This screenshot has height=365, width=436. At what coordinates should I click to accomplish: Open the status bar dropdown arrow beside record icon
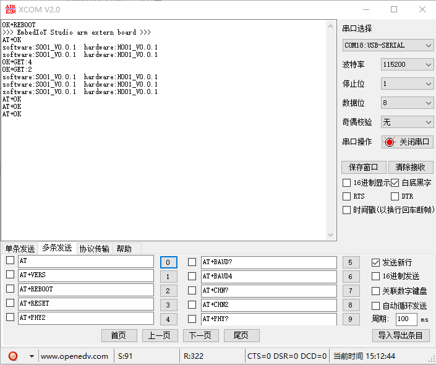(x=32, y=356)
